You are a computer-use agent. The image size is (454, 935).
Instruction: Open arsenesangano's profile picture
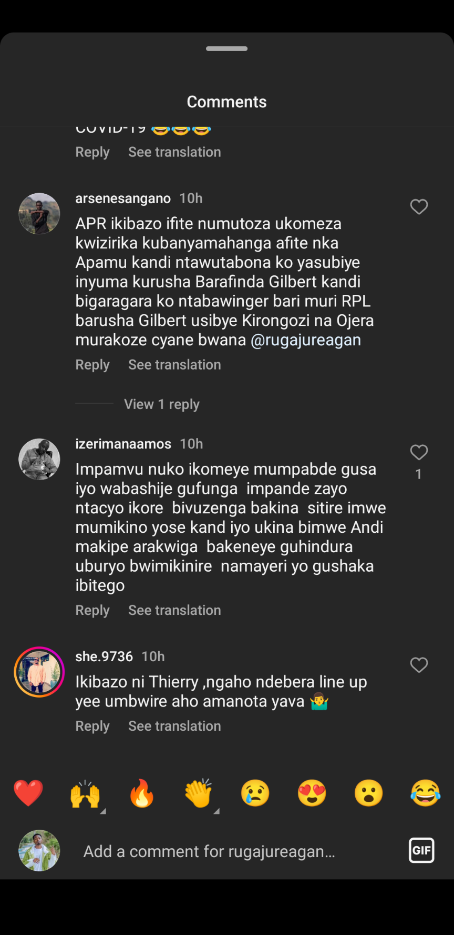(39, 213)
